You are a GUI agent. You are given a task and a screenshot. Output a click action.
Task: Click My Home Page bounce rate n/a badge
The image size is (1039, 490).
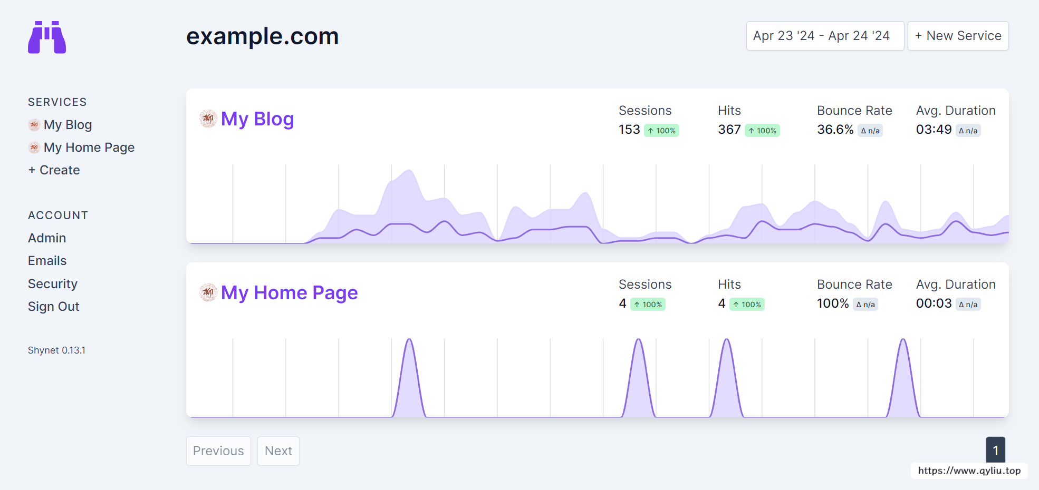click(865, 305)
